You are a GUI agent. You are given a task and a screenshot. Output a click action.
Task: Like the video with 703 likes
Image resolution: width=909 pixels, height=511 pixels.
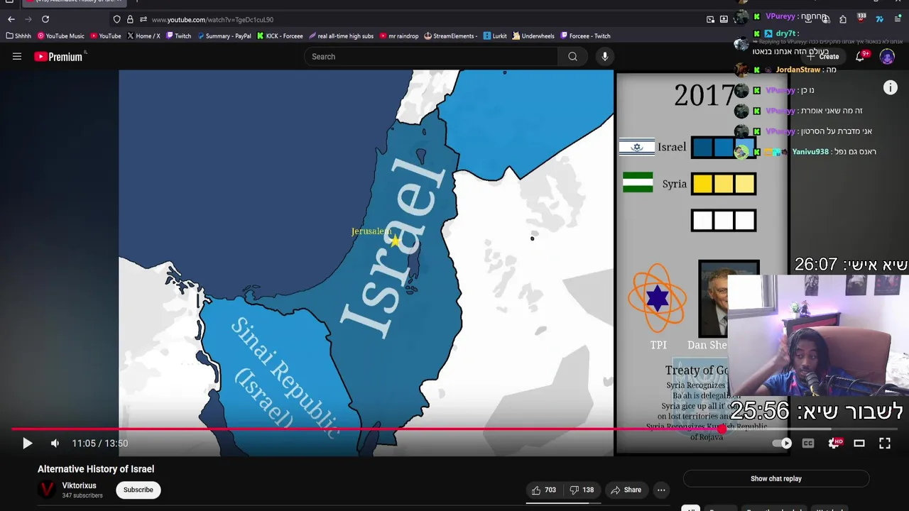pyautogui.click(x=544, y=490)
